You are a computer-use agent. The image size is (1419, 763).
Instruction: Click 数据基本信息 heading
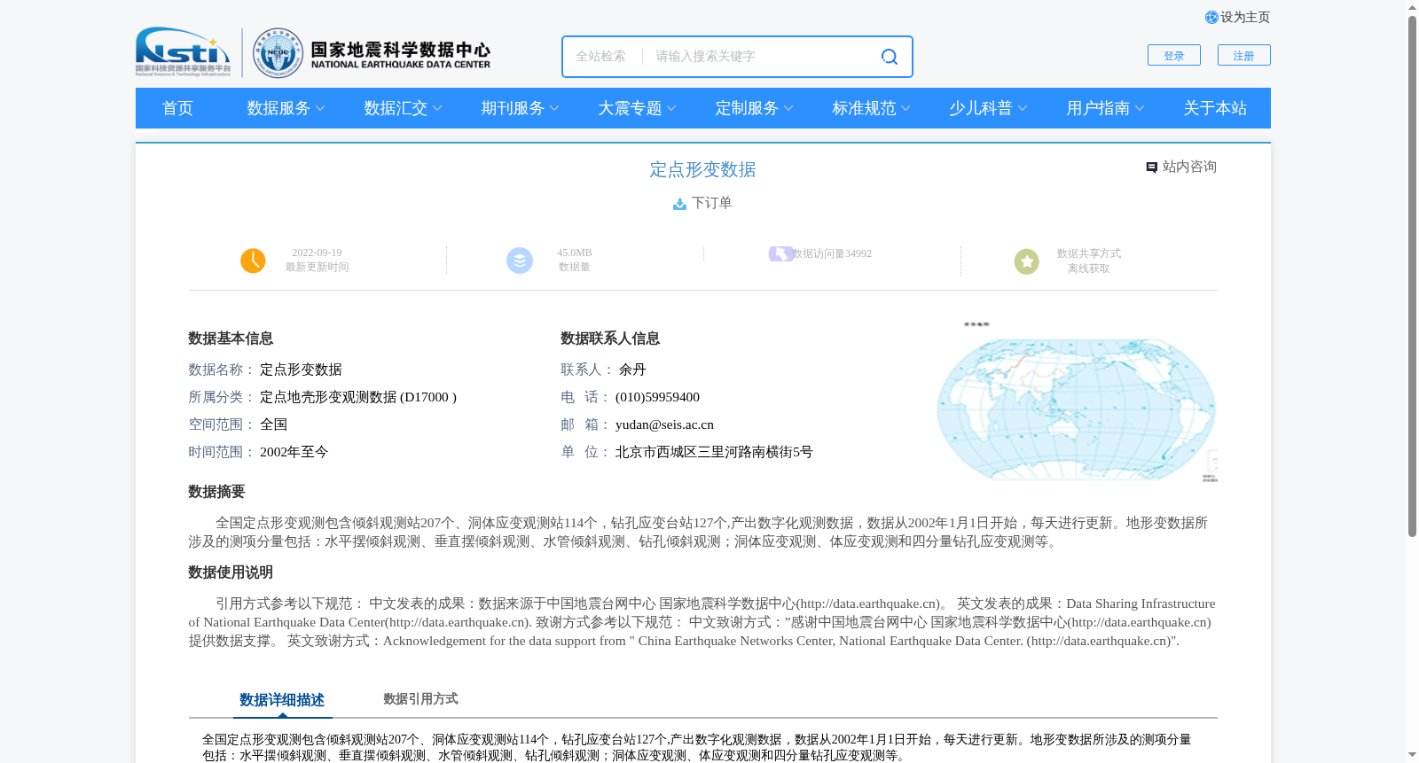[x=231, y=339]
